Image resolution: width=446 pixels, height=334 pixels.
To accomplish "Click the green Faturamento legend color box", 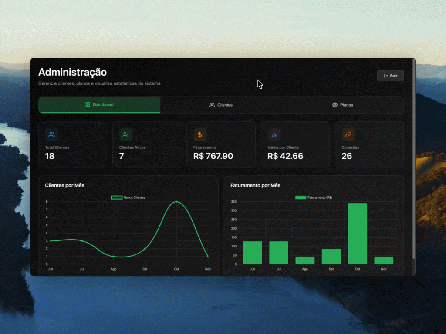I will click(301, 197).
